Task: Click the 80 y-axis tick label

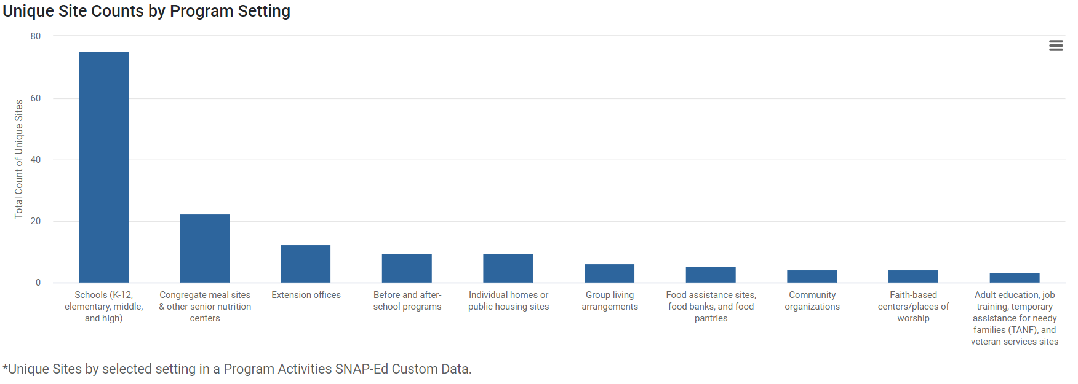Action: 36,36
